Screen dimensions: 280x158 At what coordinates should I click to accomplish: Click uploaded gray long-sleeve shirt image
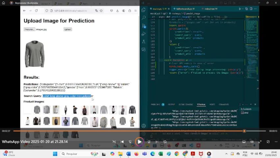point(35,54)
